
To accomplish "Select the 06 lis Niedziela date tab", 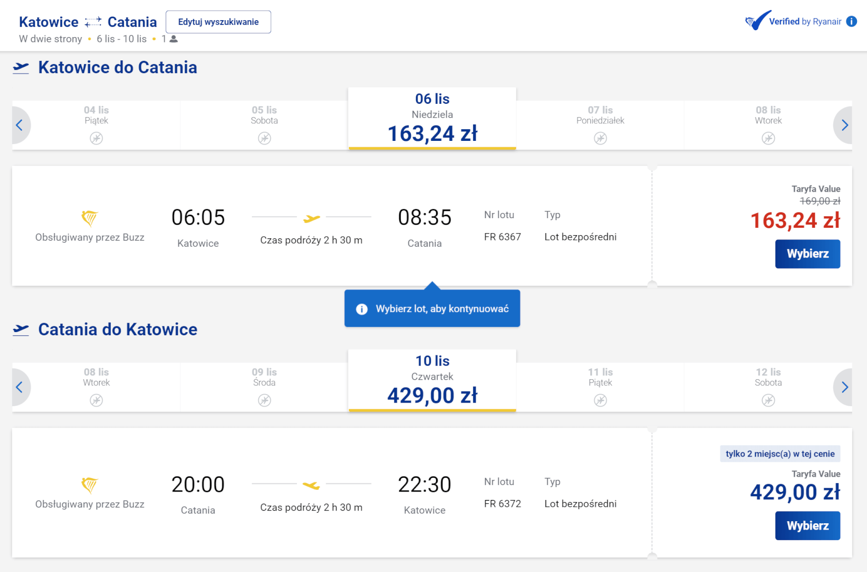I will pyautogui.click(x=432, y=119).
